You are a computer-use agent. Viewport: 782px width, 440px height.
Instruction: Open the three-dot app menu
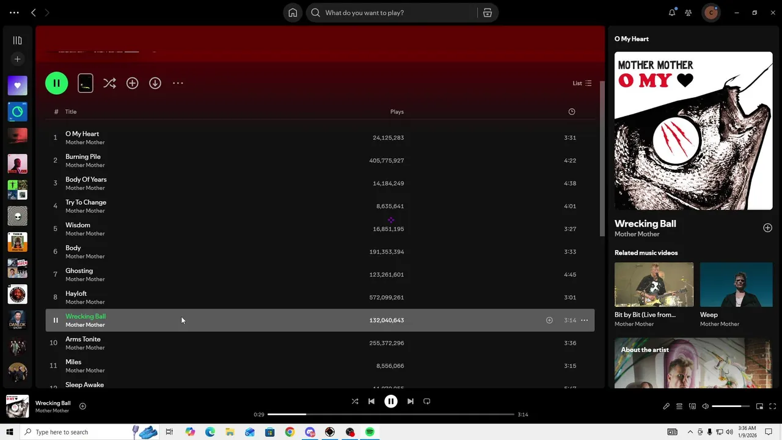[x=14, y=12]
